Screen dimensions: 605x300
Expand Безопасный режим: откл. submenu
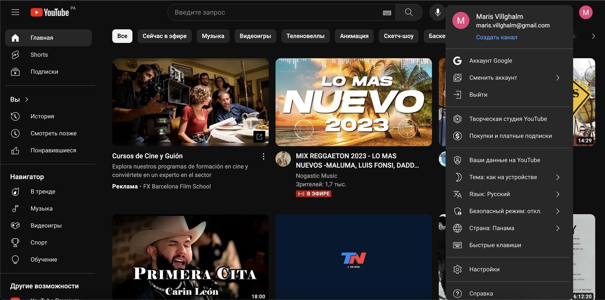[509, 211]
